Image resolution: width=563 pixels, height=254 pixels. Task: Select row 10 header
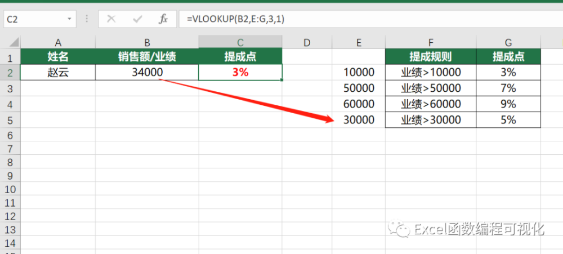[10, 189]
